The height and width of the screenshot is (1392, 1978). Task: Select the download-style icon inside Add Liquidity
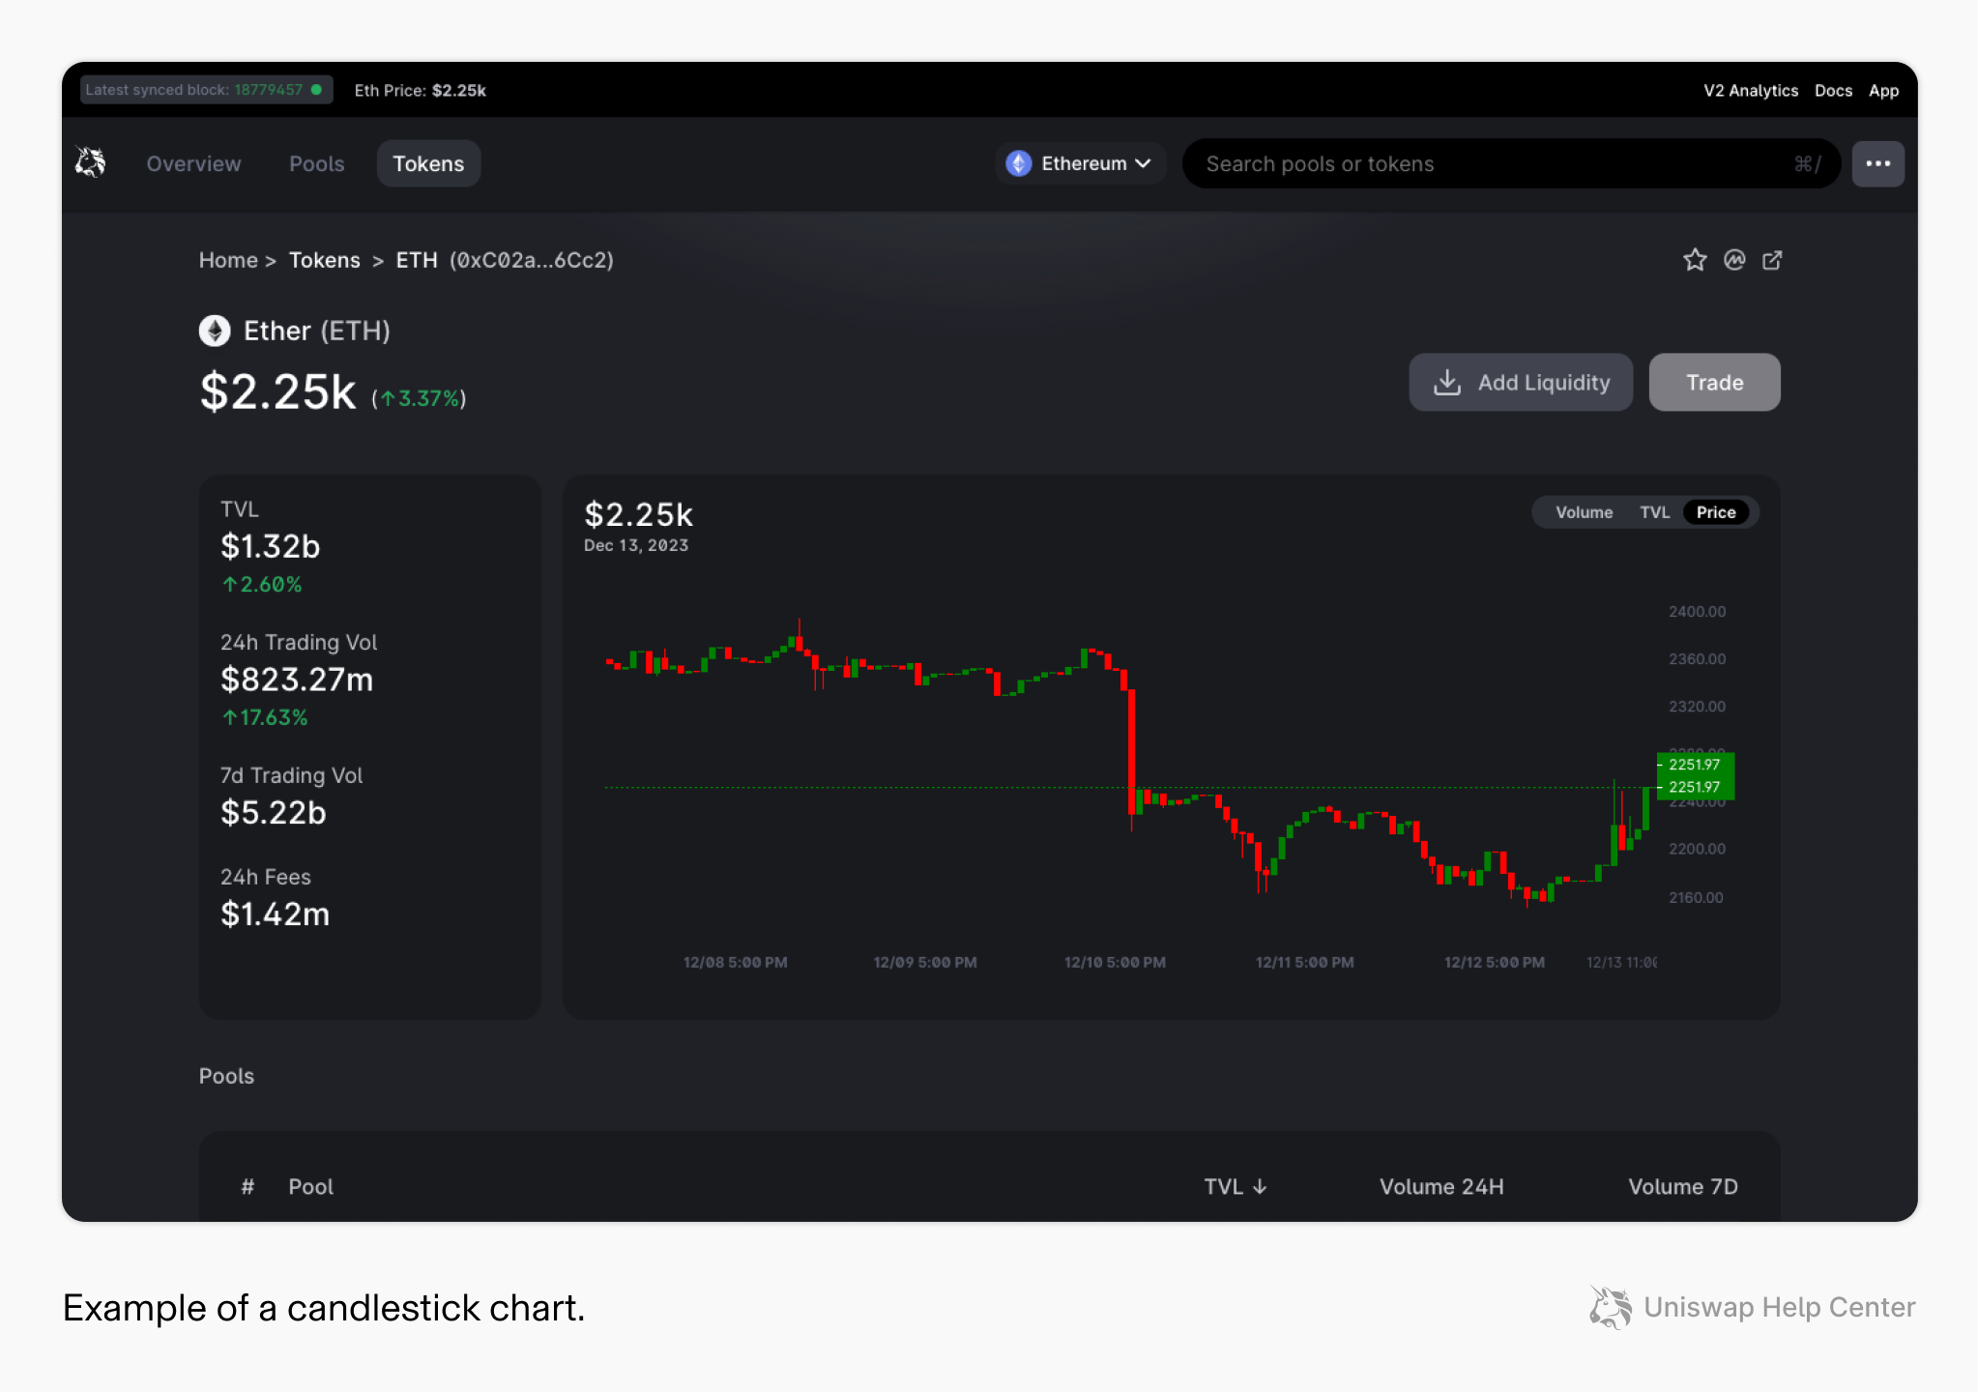point(1447,382)
